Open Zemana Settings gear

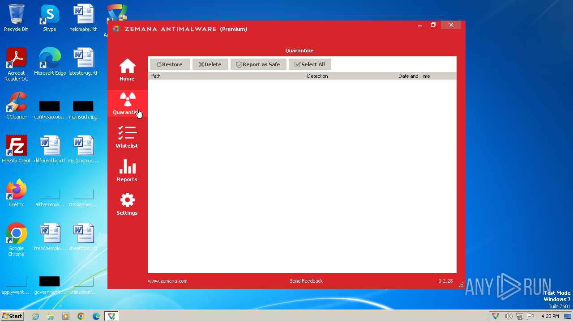click(x=127, y=204)
